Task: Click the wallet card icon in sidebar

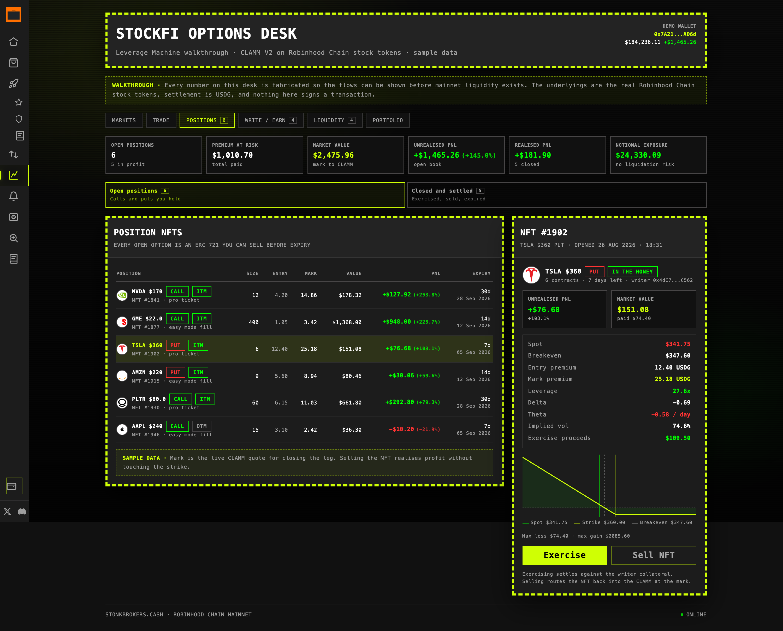Action: coord(12,486)
